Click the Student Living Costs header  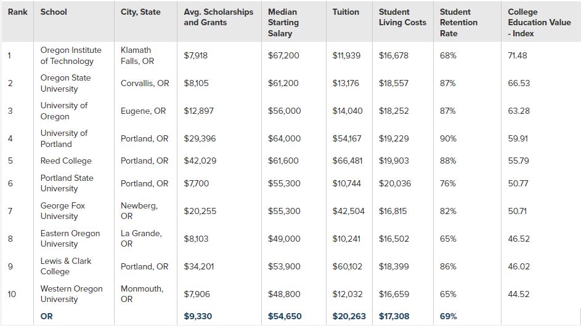point(402,17)
